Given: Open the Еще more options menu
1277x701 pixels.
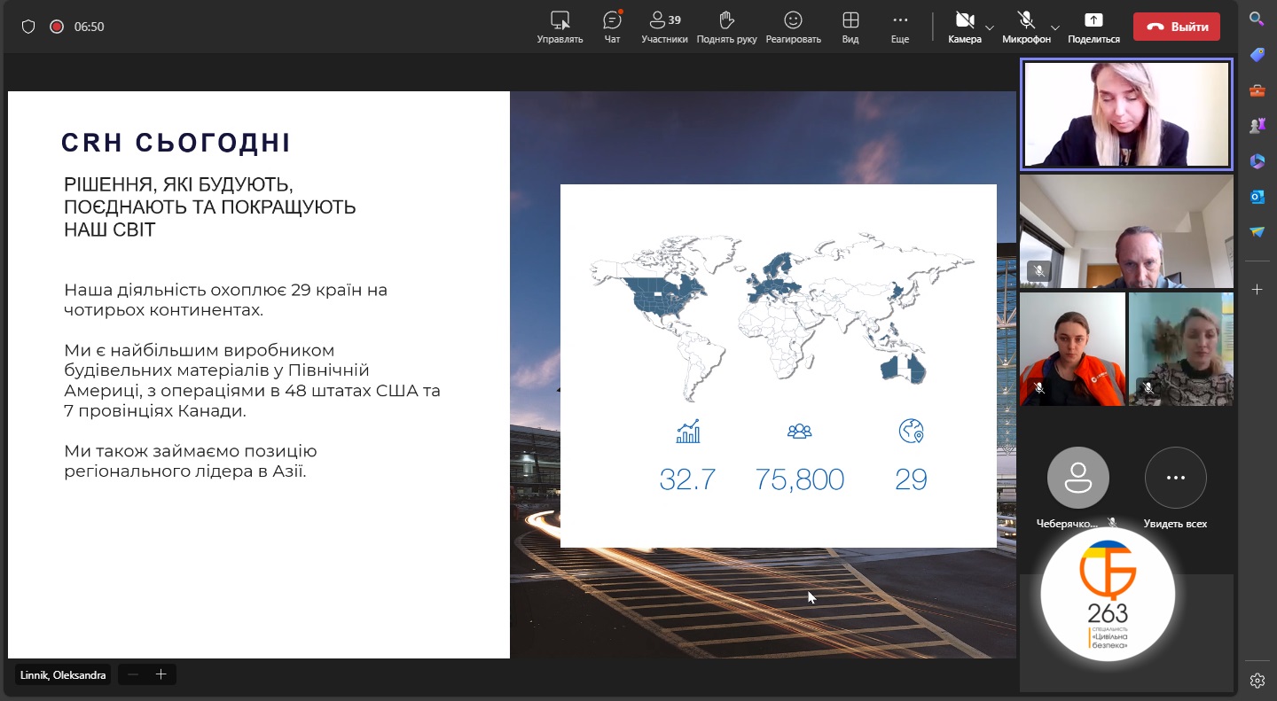Looking at the screenshot, I should [x=900, y=27].
